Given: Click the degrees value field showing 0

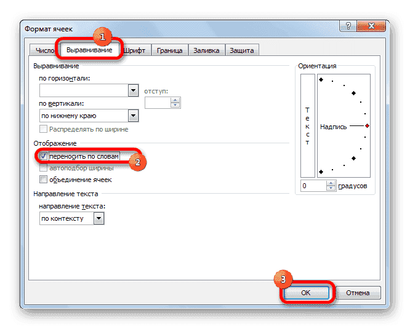Looking at the screenshot, I should (x=313, y=186).
